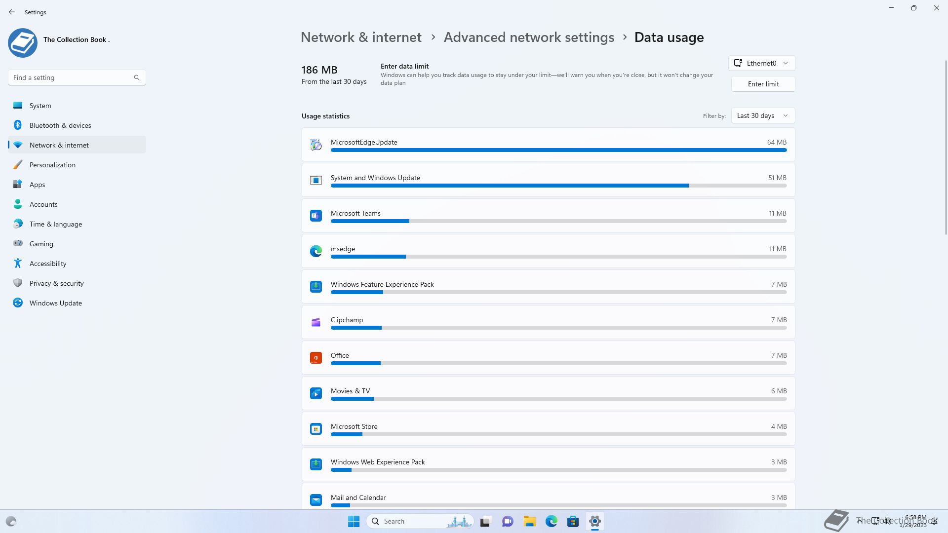948x533 pixels.
Task: Open Task View from the taskbar
Action: pos(486,521)
